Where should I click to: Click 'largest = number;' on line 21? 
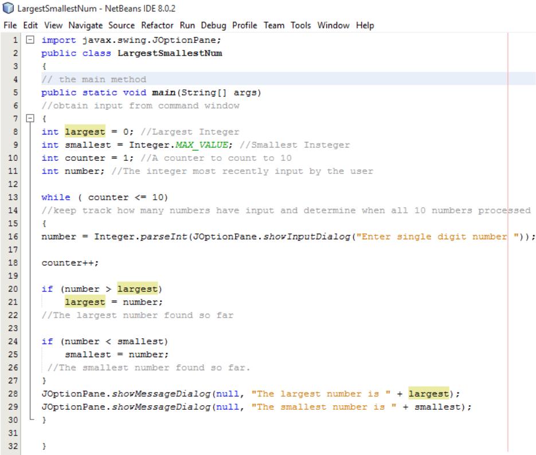click(114, 302)
